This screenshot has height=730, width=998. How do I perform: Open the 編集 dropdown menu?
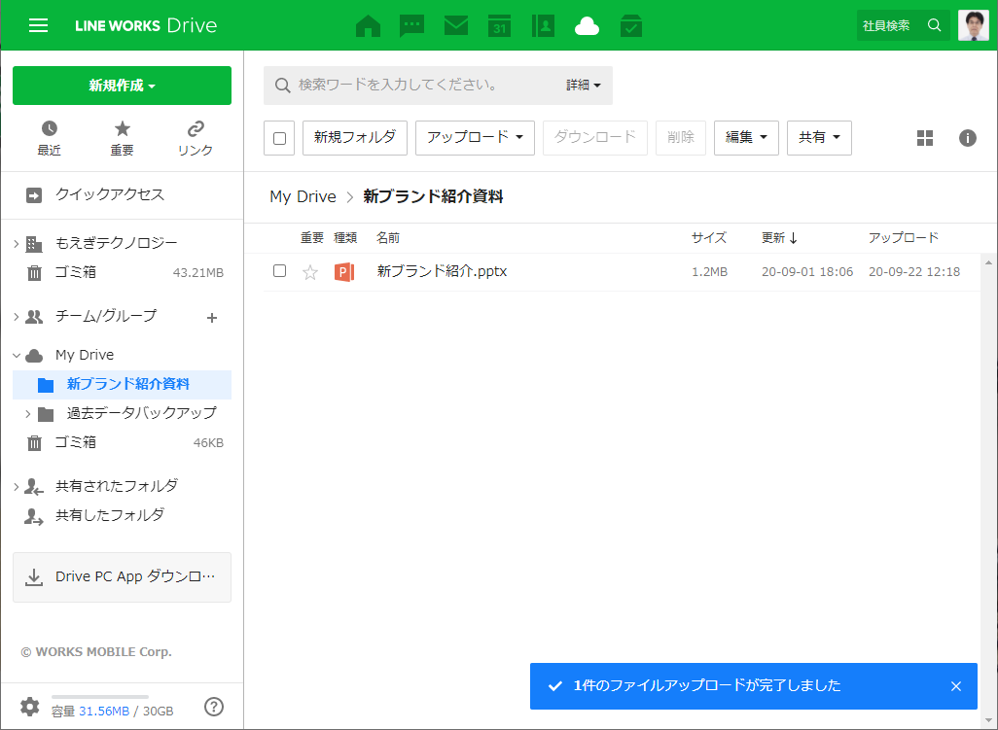[x=746, y=138]
